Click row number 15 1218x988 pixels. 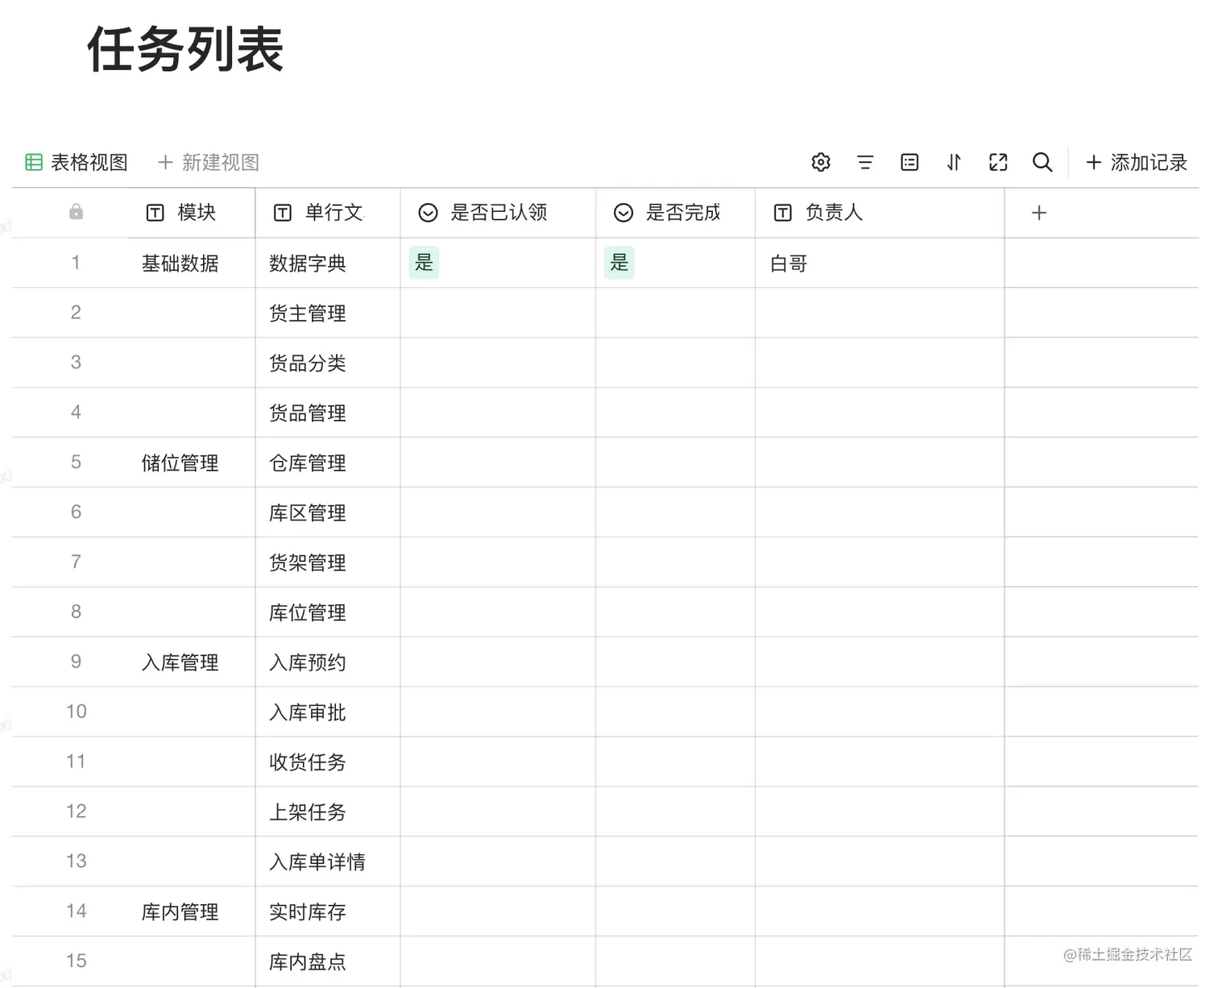coord(76,961)
